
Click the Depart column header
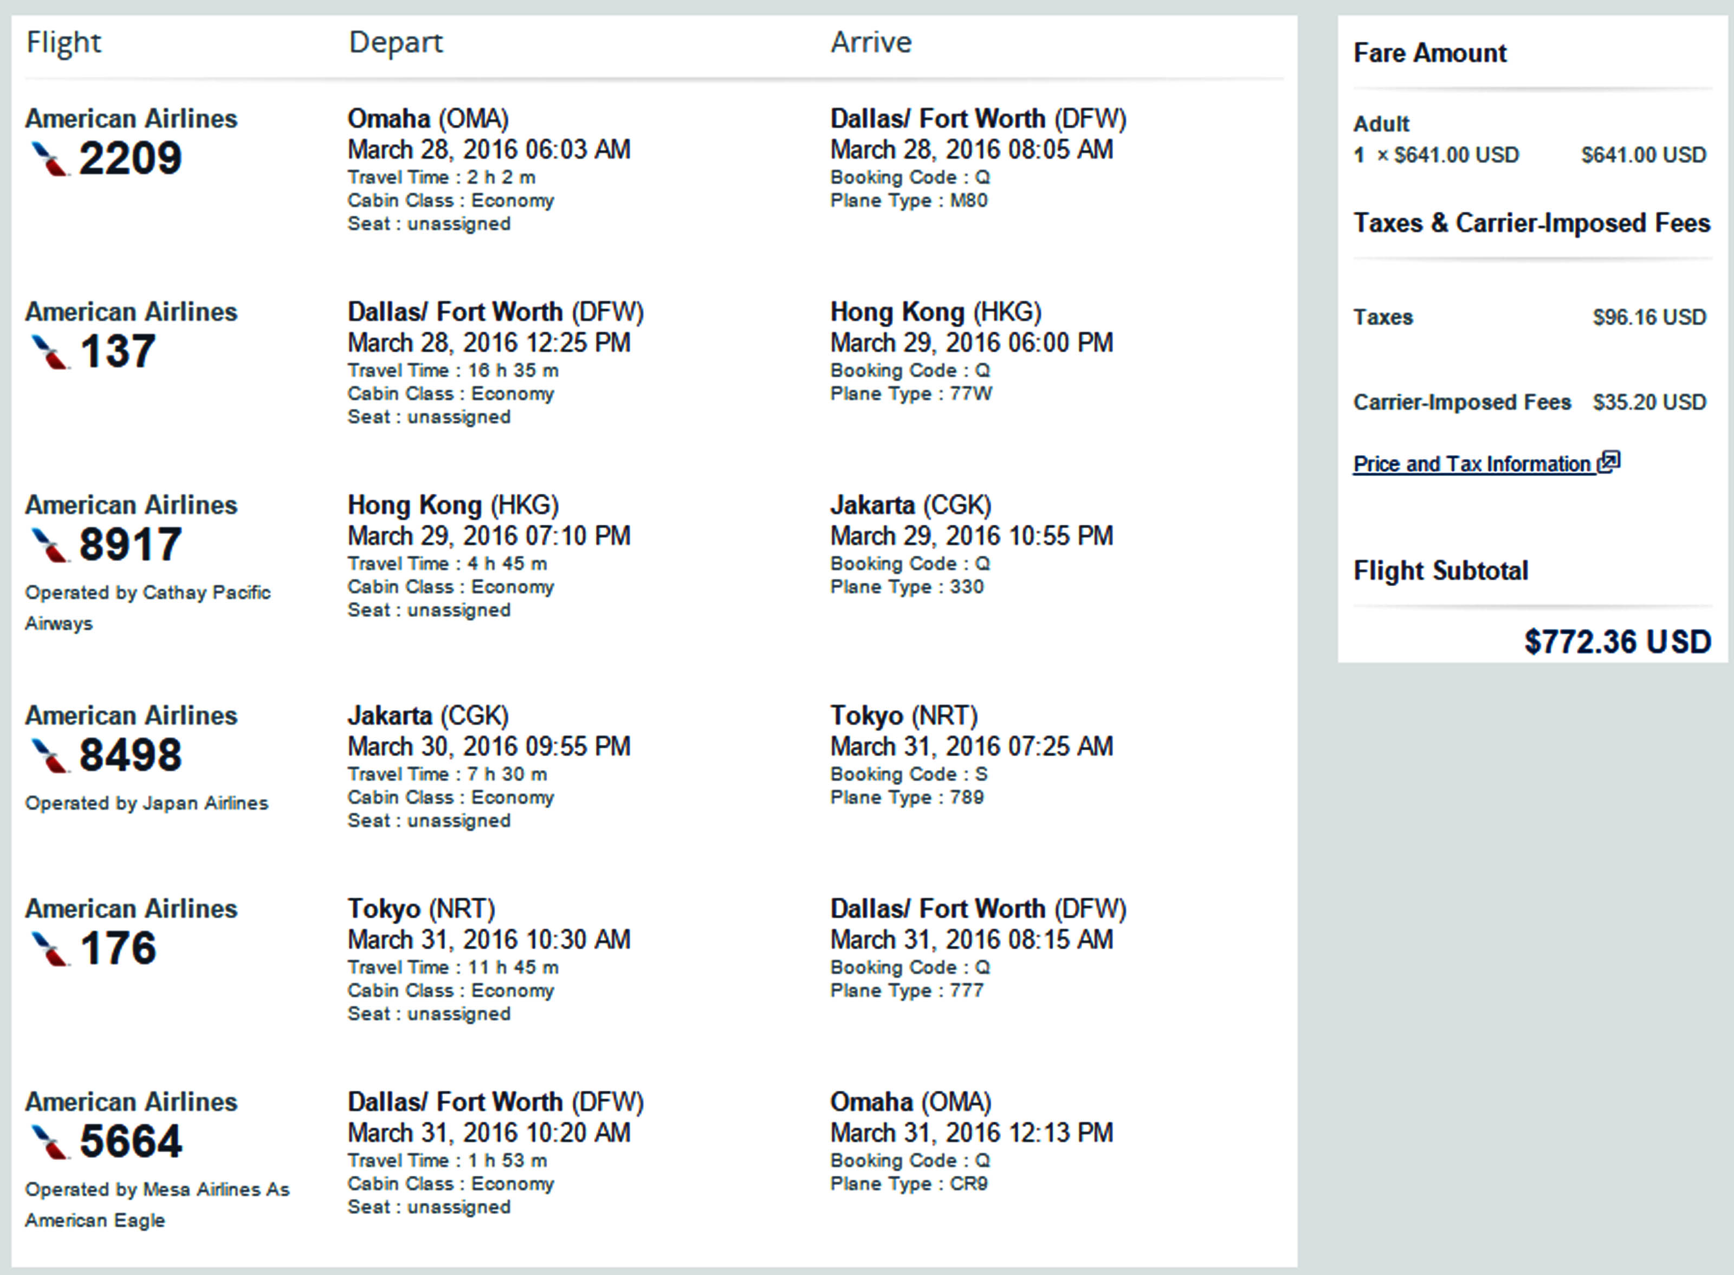click(x=396, y=42)
